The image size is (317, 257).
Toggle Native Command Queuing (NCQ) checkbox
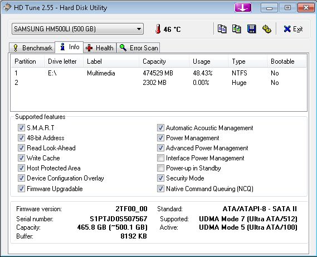160,189
